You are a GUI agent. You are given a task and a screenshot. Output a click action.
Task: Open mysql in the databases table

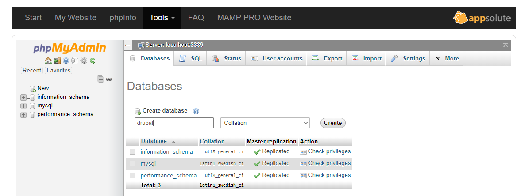[148, 163]
